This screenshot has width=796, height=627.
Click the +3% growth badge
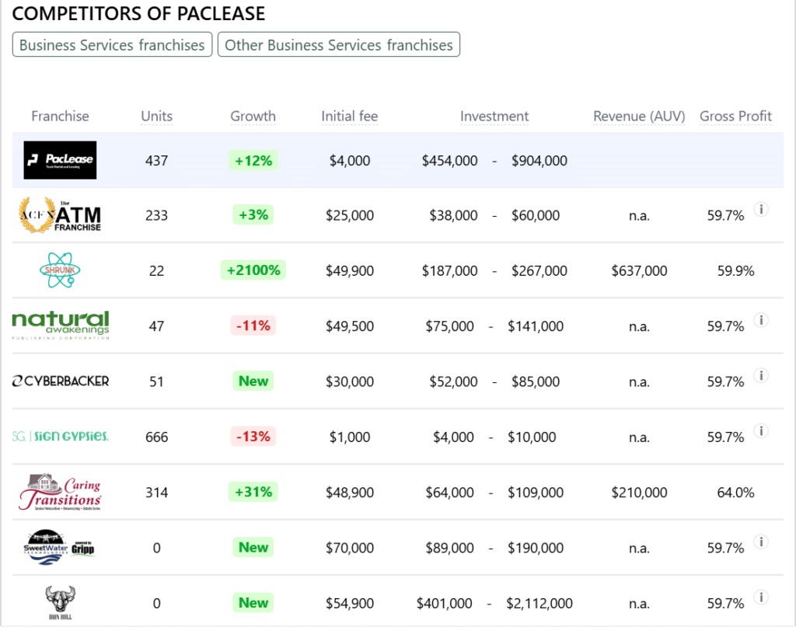(x=253, y=214)
